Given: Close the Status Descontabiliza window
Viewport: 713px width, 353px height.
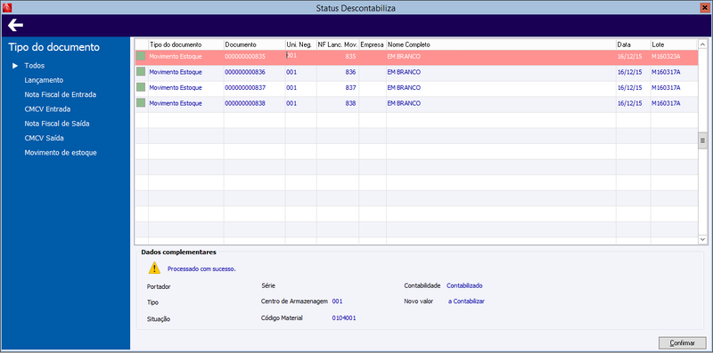Looking at the screenshot, I should click(x=705, y=7).
